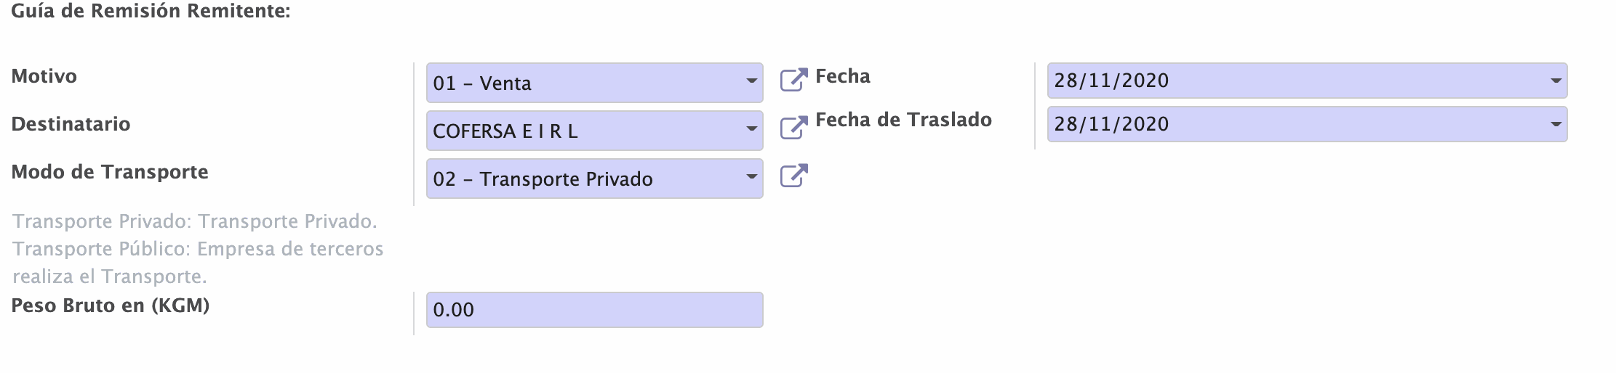Screen dimensions: 1616x373
Task: Open external link icon for Modo de Transporte
Action: 793,176
